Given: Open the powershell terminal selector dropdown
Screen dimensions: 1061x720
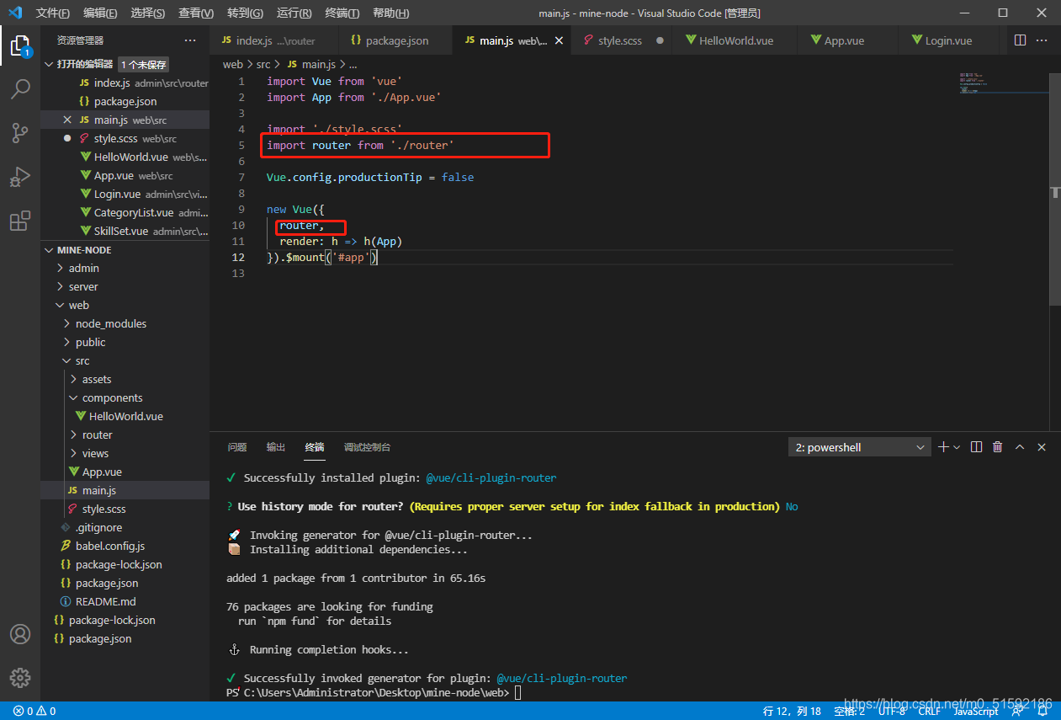Looking at the screenshot, I should [x=859, y=447].
